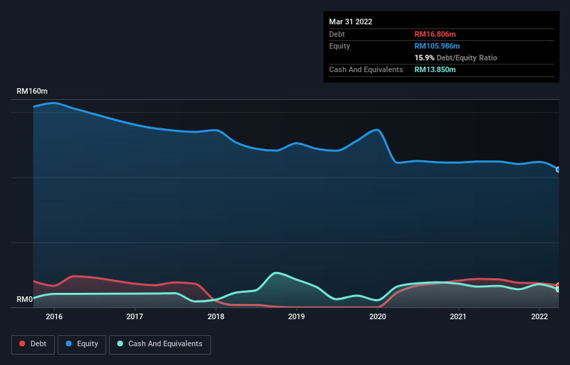Screen dimensions: 570x365
Task: Click the blue Equity legend dot
Action: point(69,343)
